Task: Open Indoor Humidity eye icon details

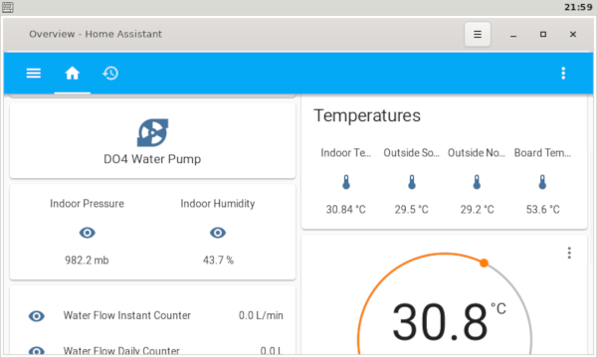Action: (x=218, y=233)
